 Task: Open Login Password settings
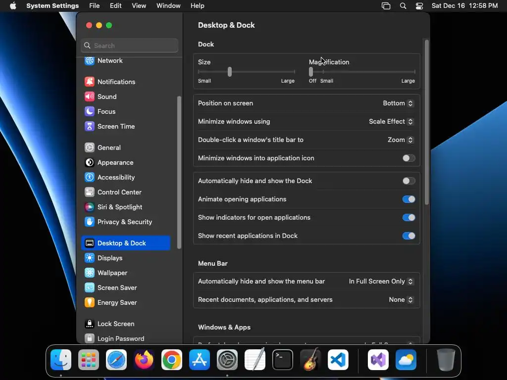click(126, 338)
